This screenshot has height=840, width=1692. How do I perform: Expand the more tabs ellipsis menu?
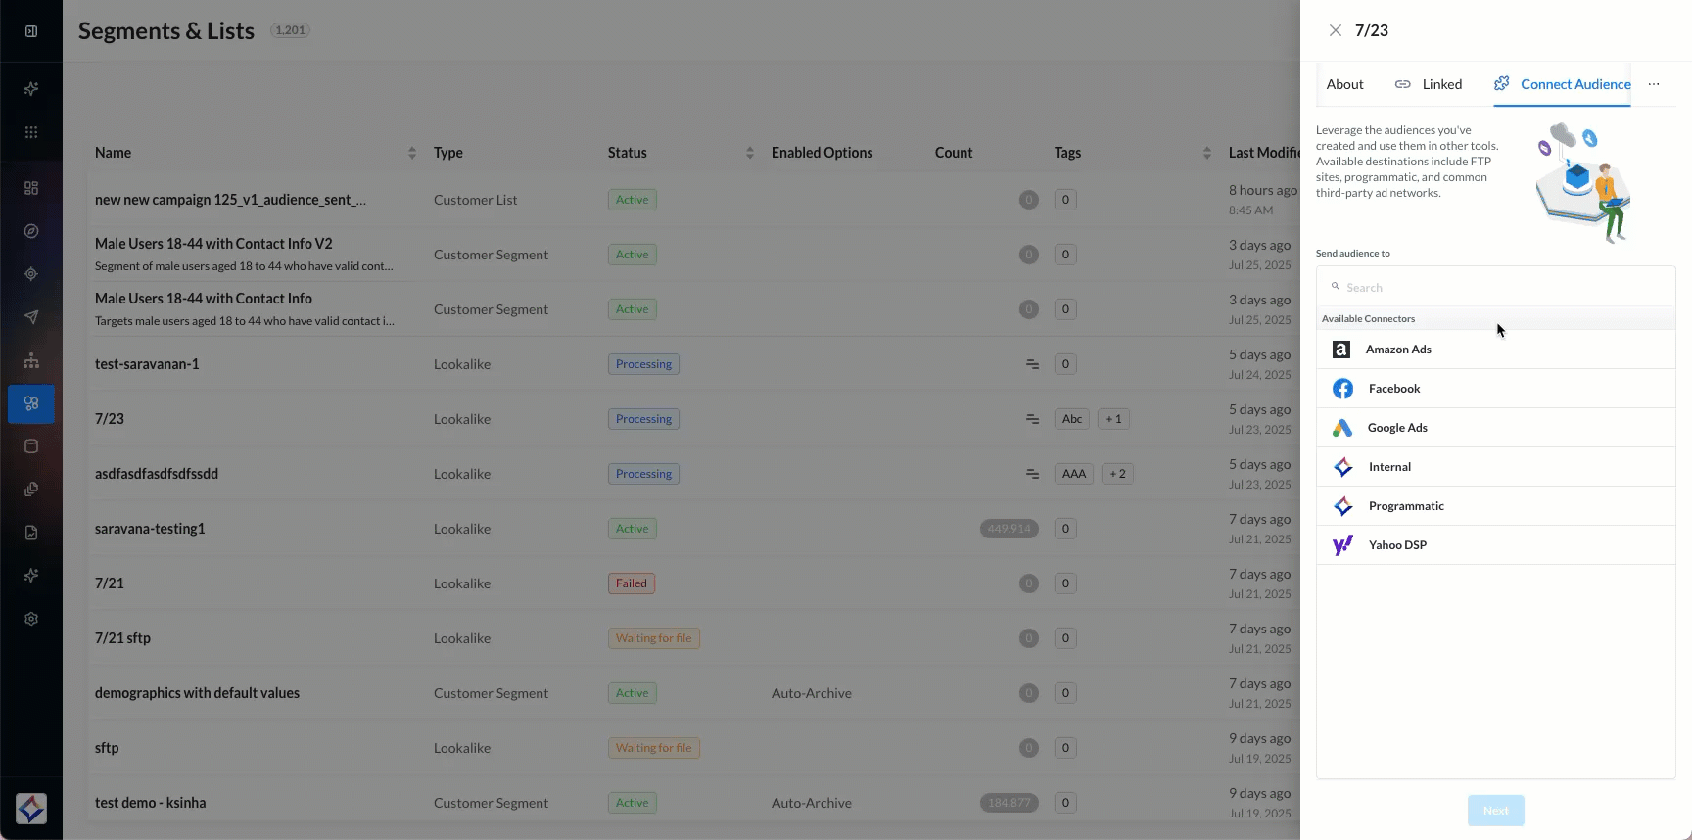1654,84
